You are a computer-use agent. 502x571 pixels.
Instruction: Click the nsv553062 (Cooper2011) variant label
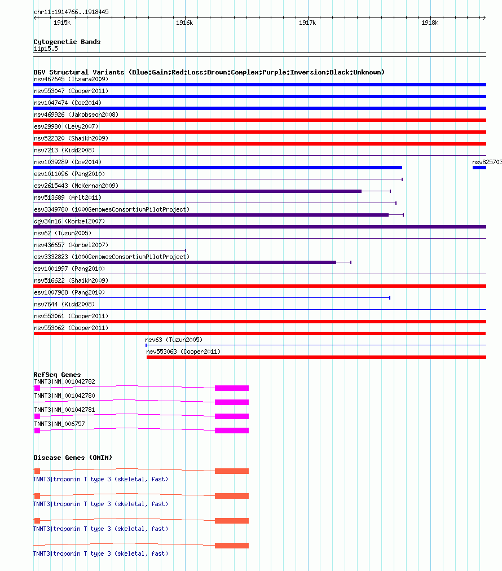pos(71,328)
